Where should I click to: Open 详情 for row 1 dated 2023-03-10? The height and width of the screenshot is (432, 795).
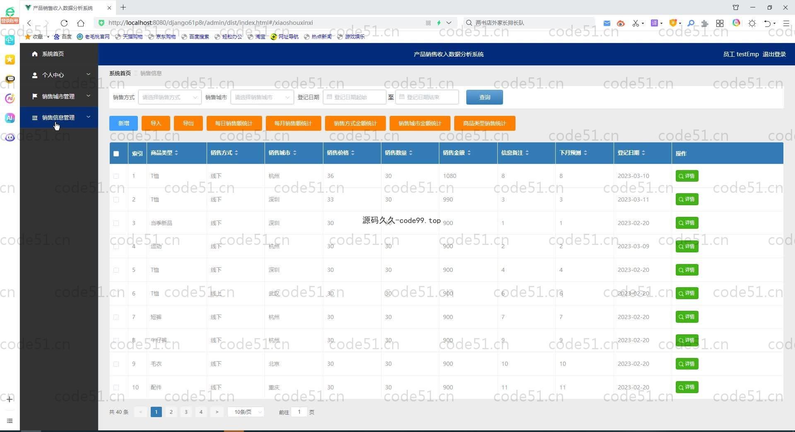687,176
